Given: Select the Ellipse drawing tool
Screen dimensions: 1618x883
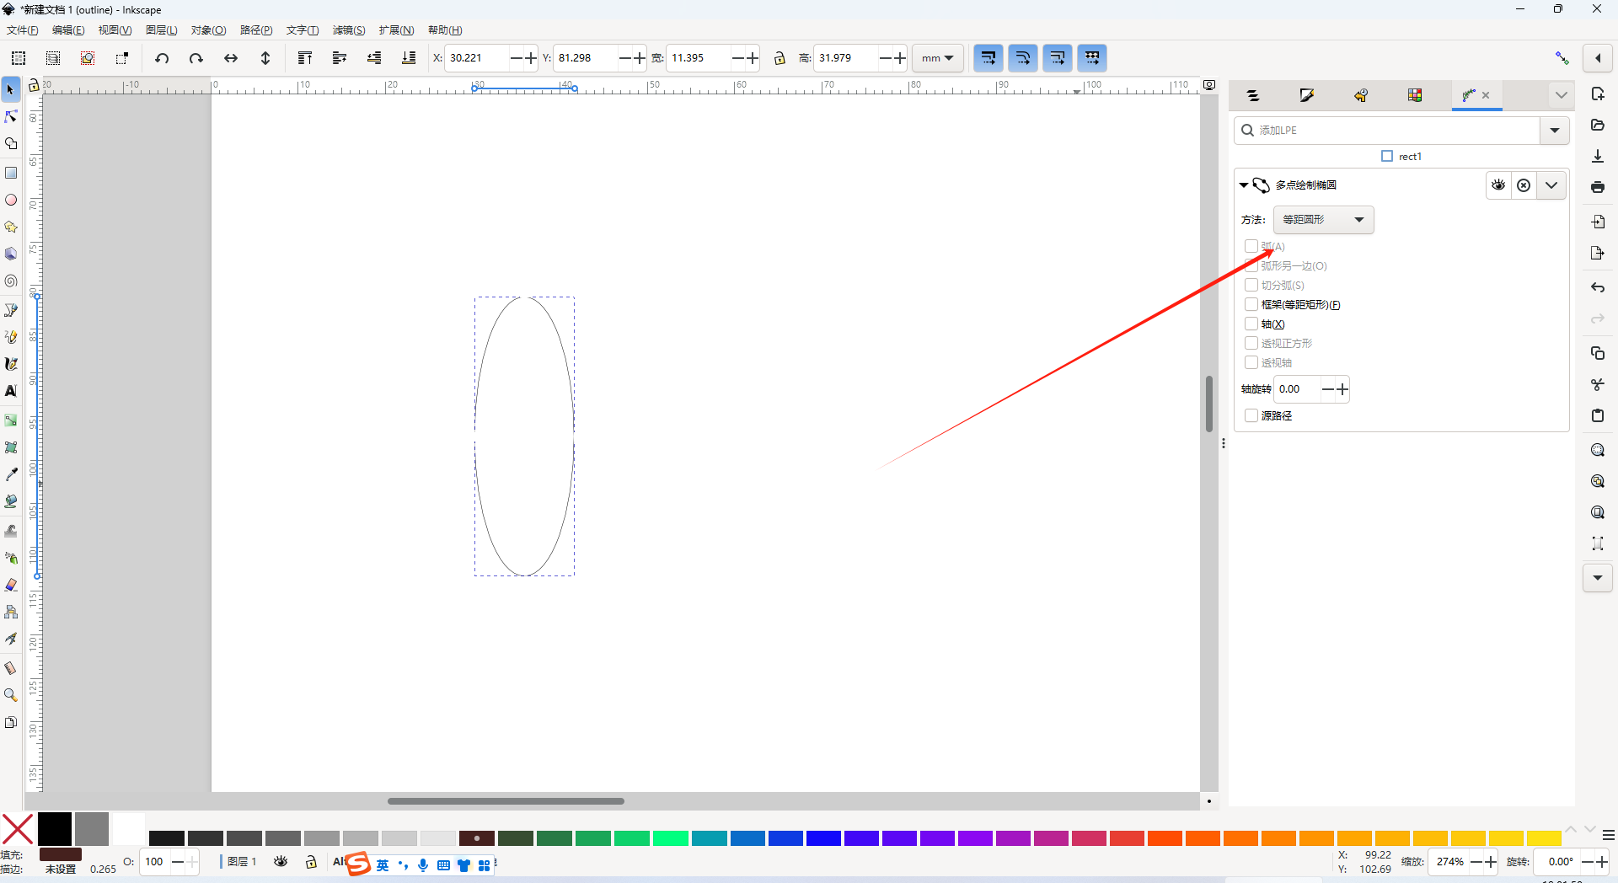Looking at the screenshot, I should pos(11,201).
